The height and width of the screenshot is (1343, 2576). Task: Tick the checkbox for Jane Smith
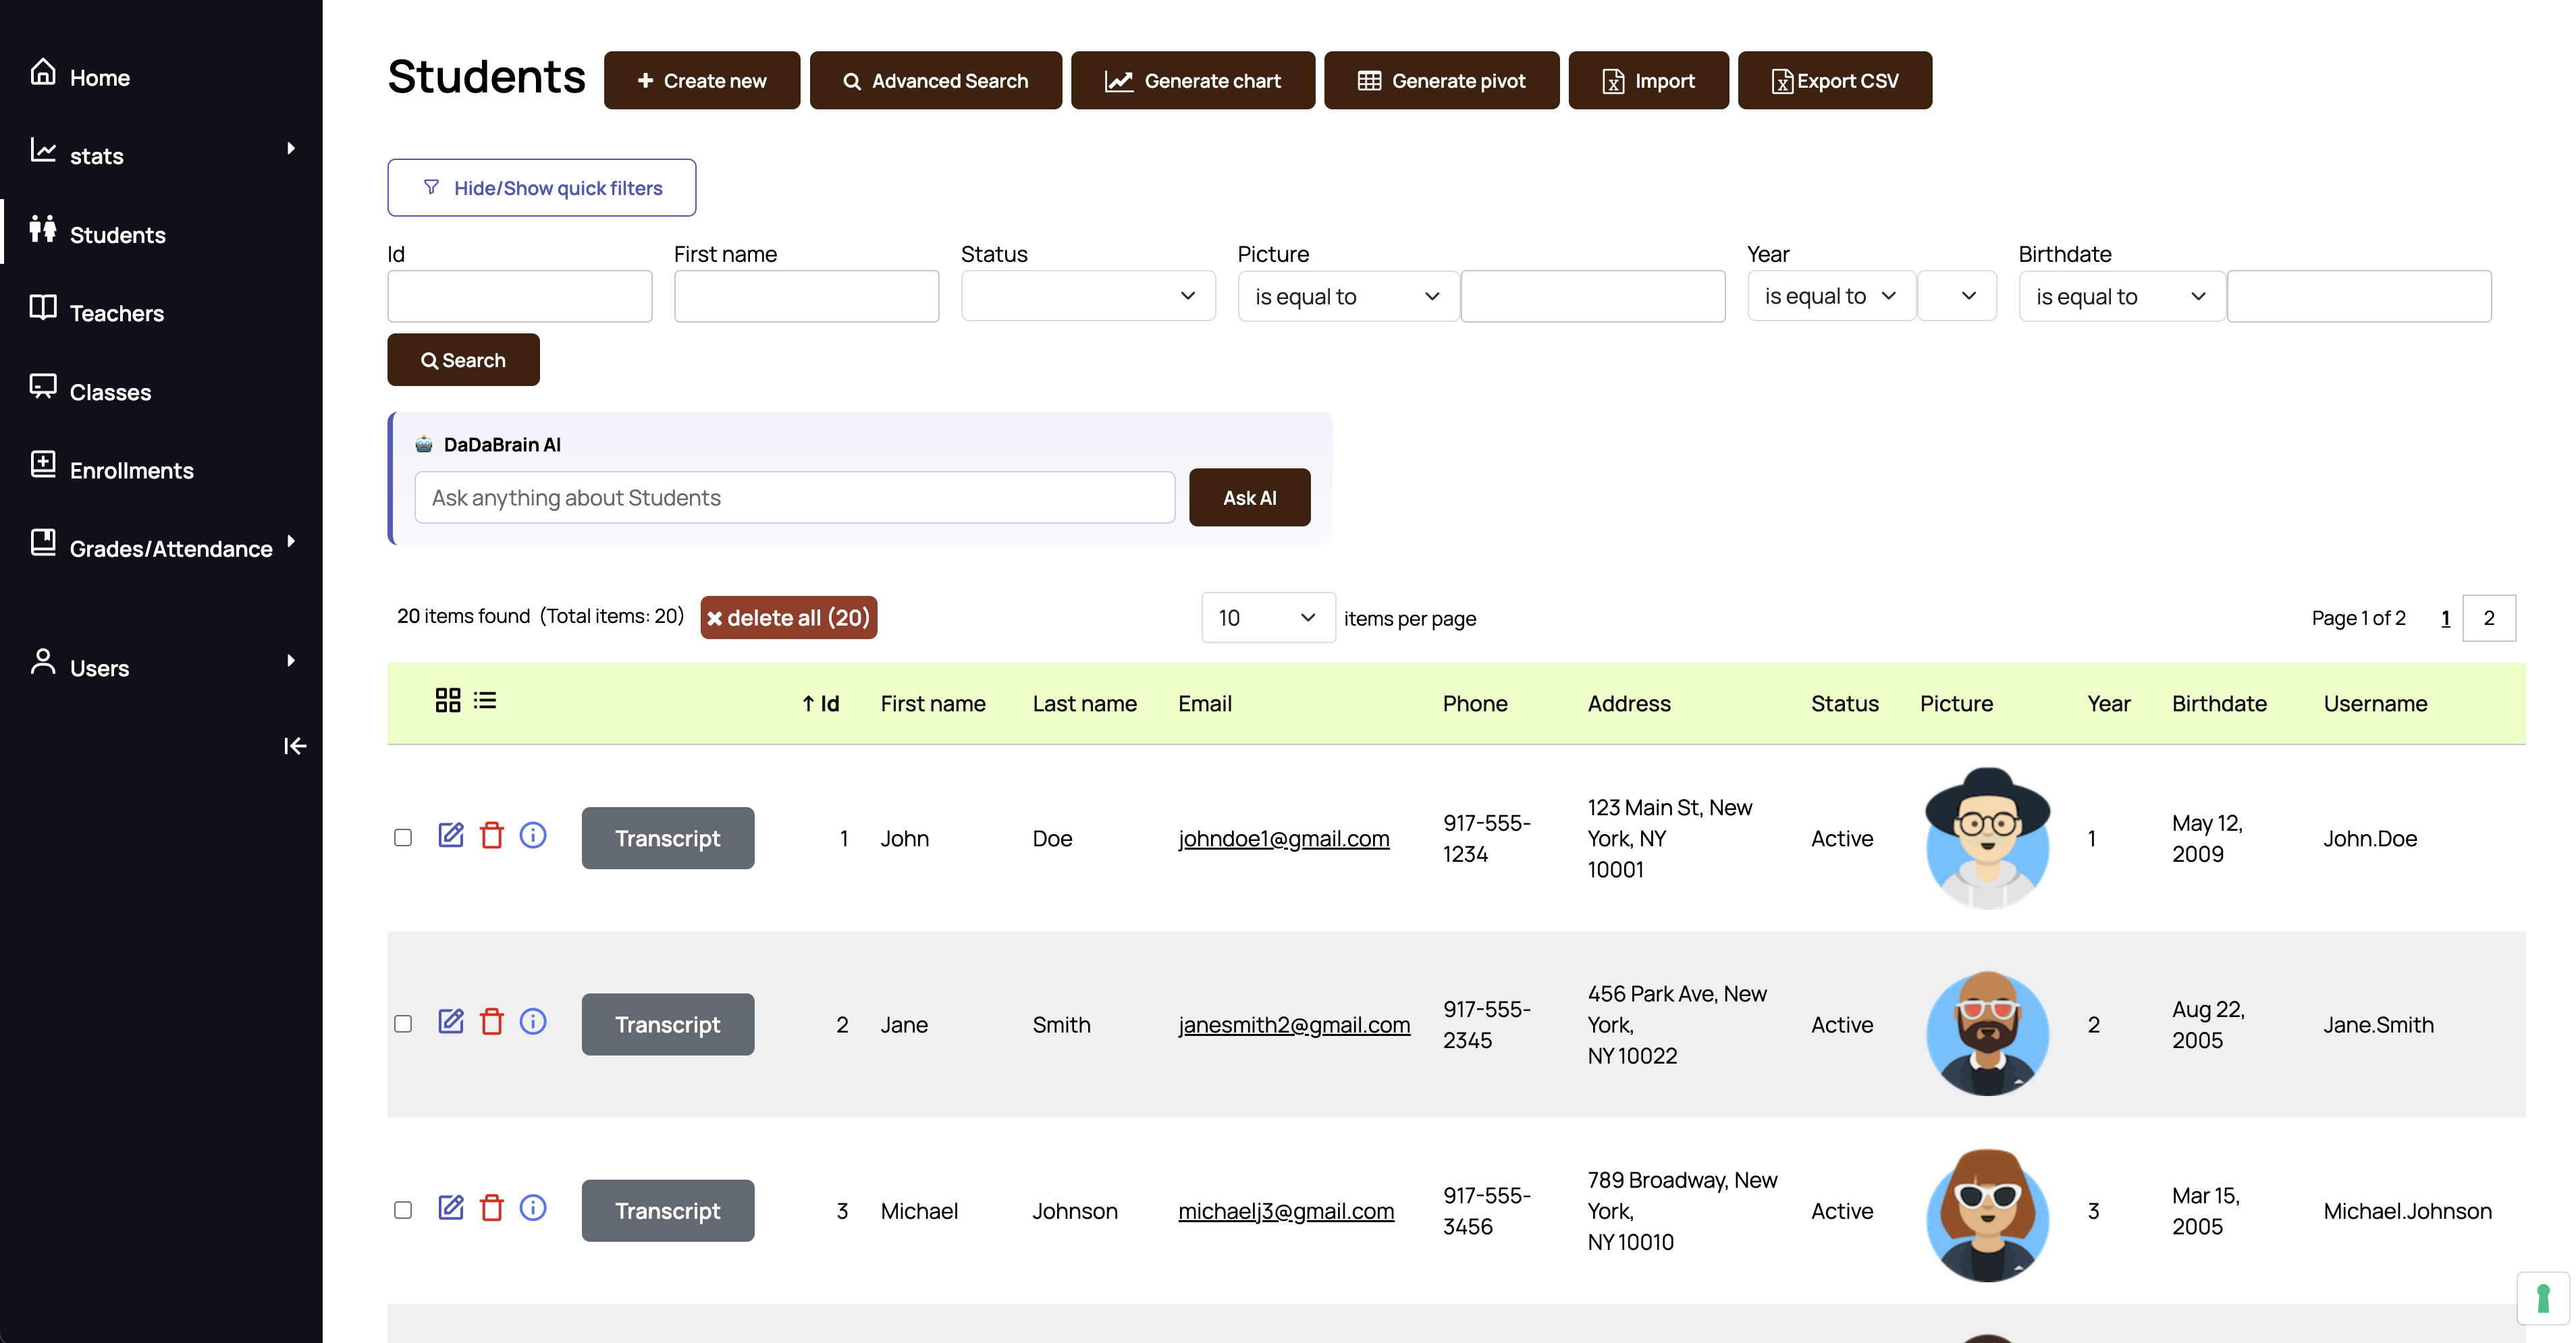pyautogui.click(x=403, y=1024)
